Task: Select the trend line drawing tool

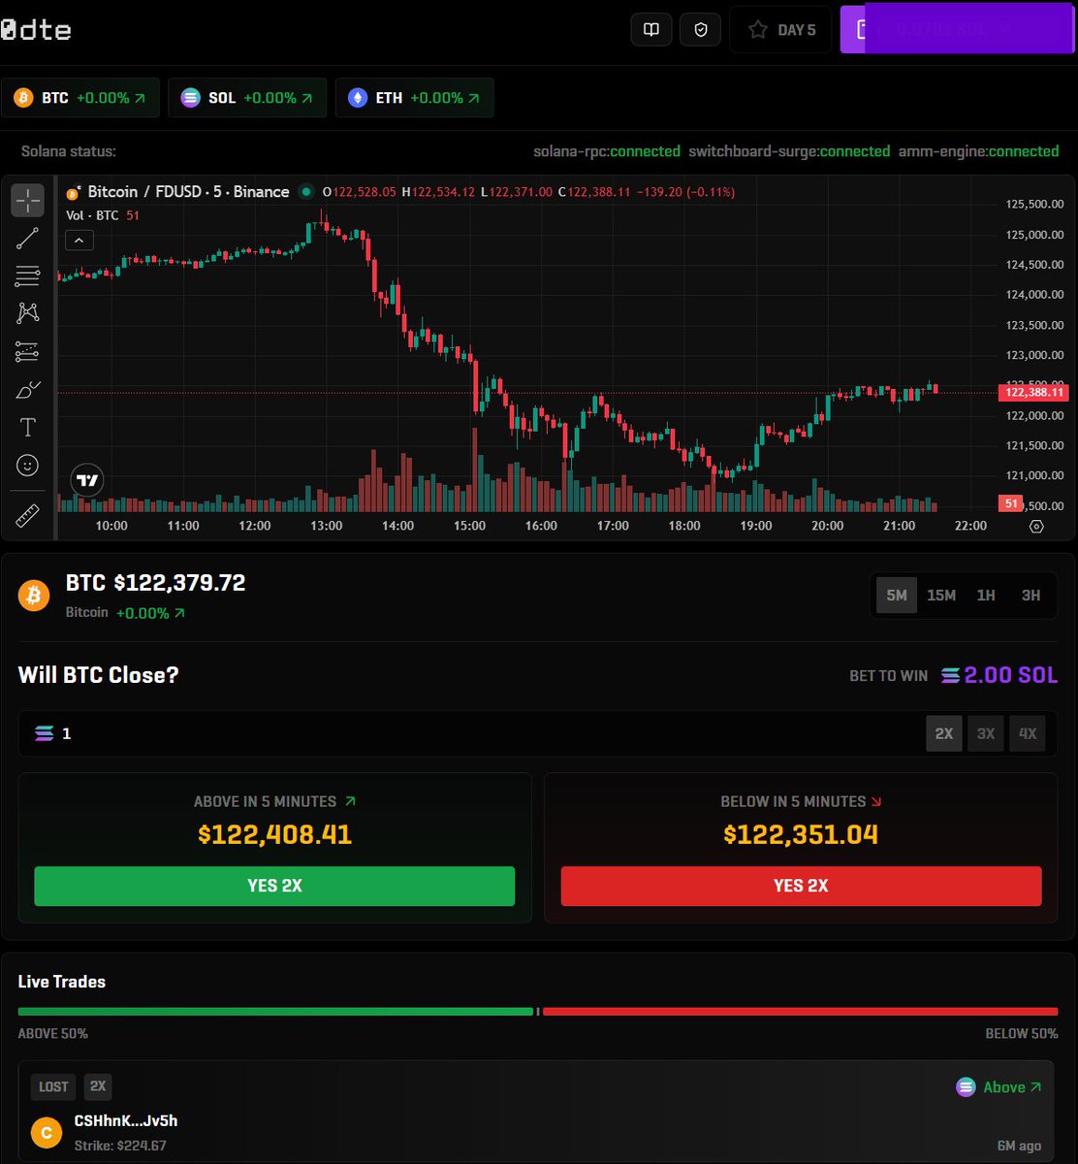Action: tap(27, 238)
